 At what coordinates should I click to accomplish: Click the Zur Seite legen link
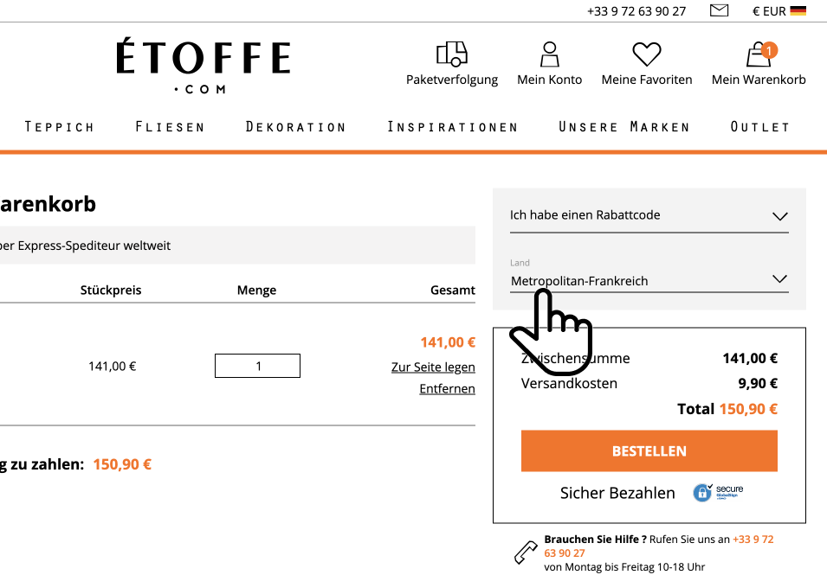click(x=433, y=367)
